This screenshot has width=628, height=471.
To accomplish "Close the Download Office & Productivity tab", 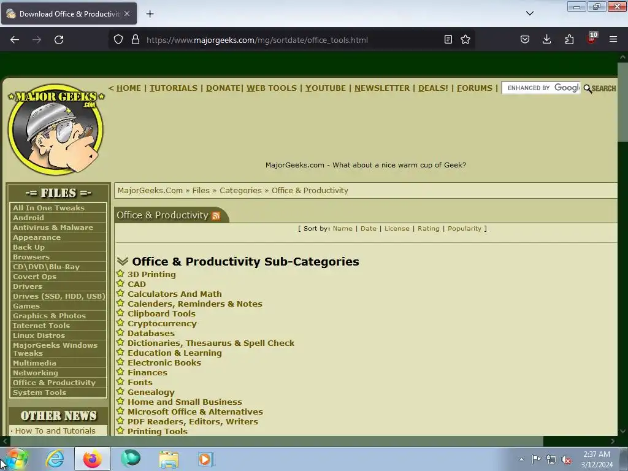I will tap(127, 13).
